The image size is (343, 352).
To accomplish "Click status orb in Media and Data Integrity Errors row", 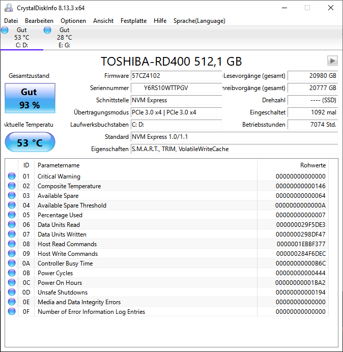I will click(12, 302).
